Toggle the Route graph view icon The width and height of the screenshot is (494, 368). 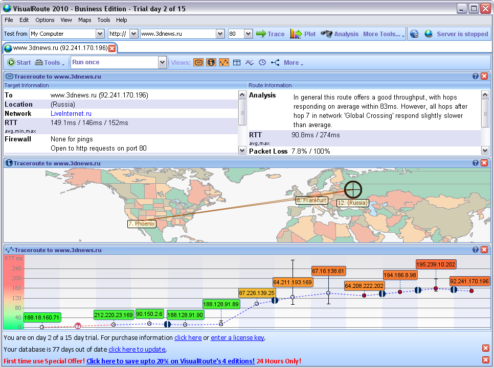pyautogui.click(x=224, y=63)
